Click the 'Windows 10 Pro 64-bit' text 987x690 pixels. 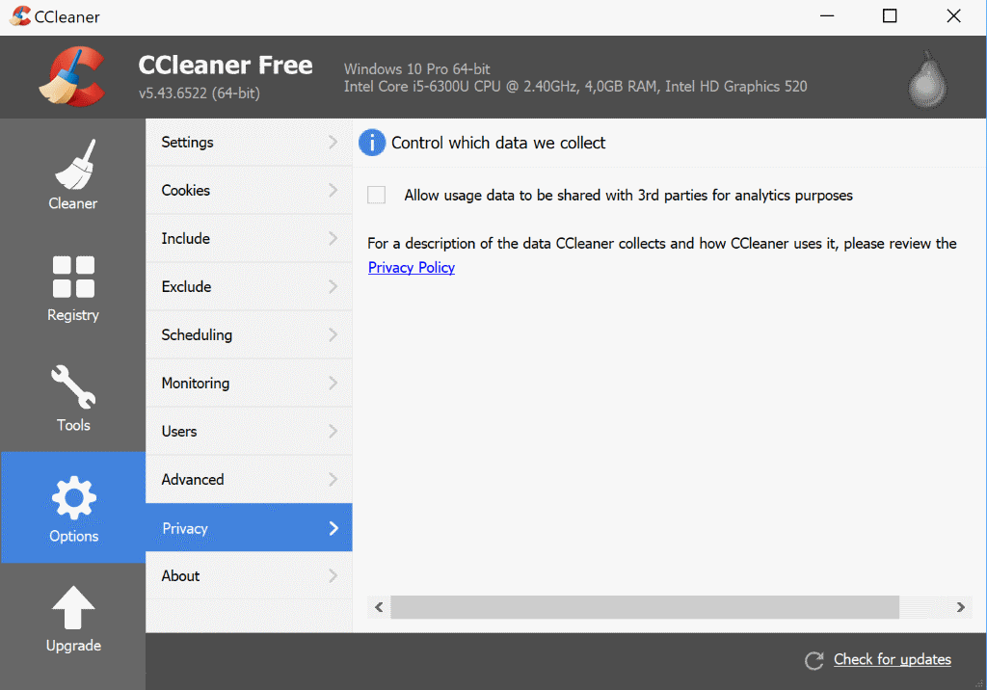click(416, 68)
